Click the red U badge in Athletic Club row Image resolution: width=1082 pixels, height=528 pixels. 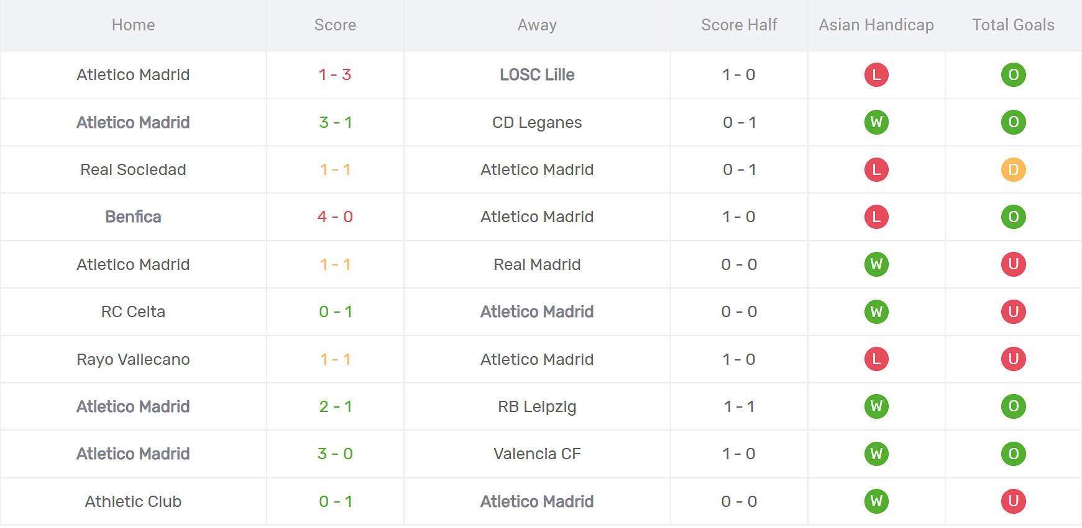point(1013,501)
